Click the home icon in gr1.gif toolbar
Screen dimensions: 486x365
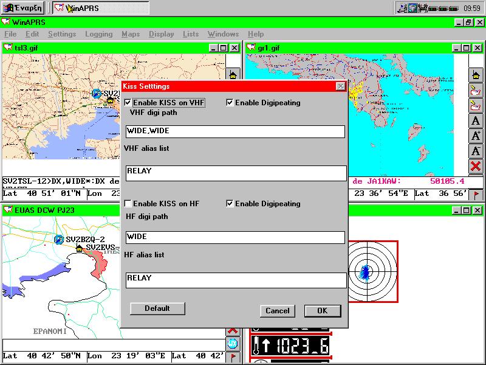point(476,75)
